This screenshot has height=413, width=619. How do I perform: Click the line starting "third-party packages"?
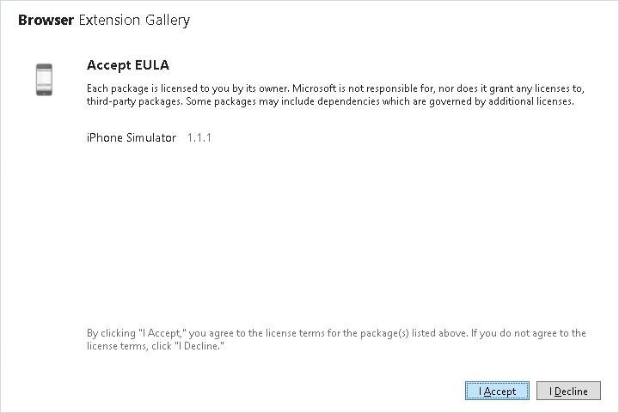[x=330, y=101]
